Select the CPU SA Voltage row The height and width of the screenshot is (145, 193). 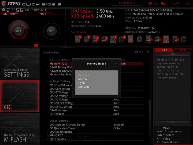pyautogui.click(x=96, y=96)
